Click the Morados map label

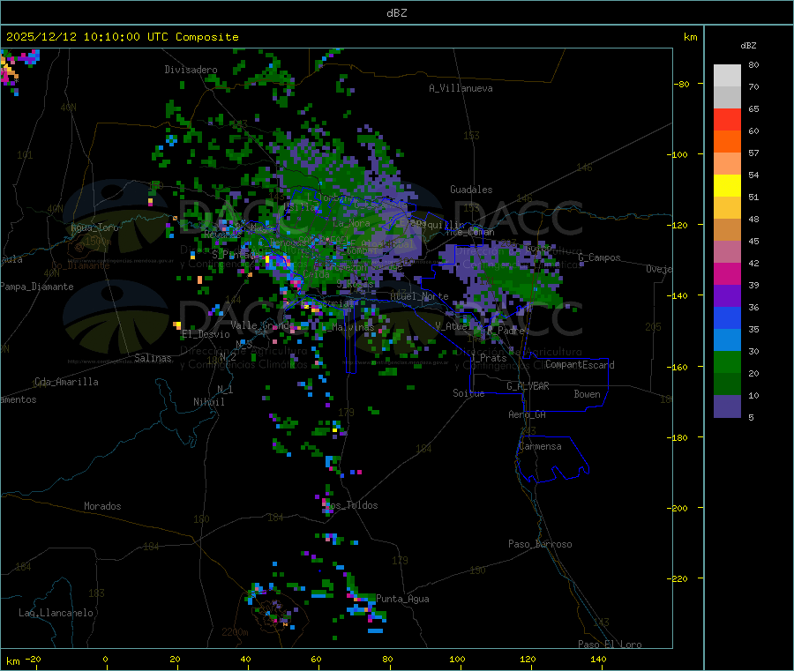[103, 506]
